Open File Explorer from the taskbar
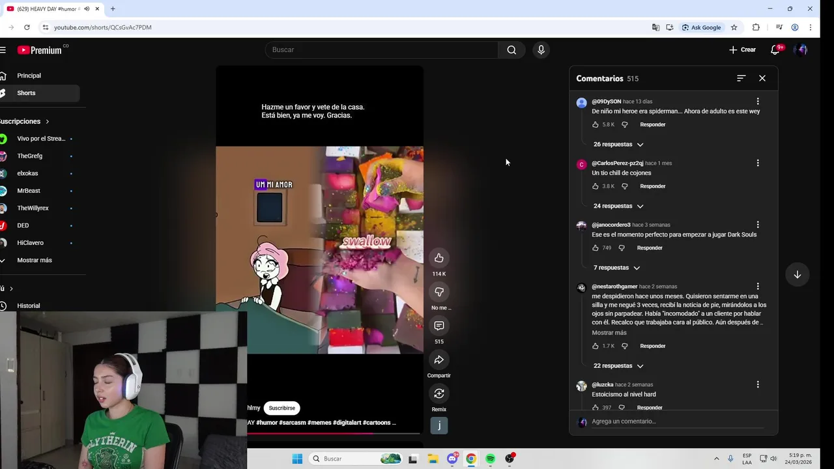Screen dimensions: 834x469 tap(433, 459)
